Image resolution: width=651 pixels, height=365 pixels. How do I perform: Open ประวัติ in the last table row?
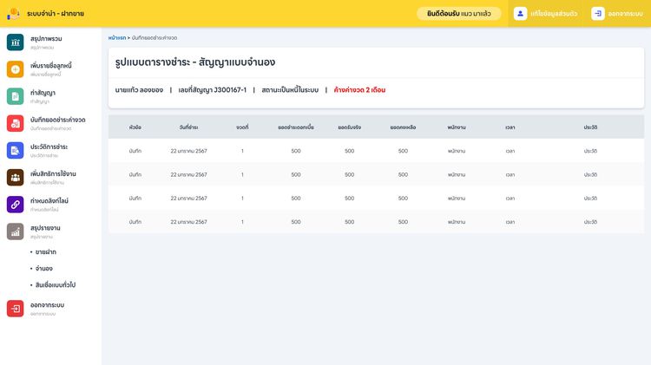coord(590,222)
